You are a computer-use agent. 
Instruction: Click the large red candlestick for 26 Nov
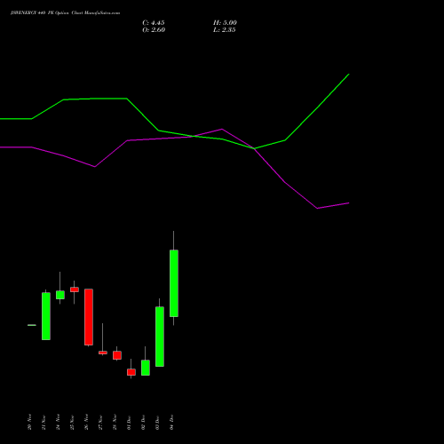pyautogui.click(x=89, y=317)
